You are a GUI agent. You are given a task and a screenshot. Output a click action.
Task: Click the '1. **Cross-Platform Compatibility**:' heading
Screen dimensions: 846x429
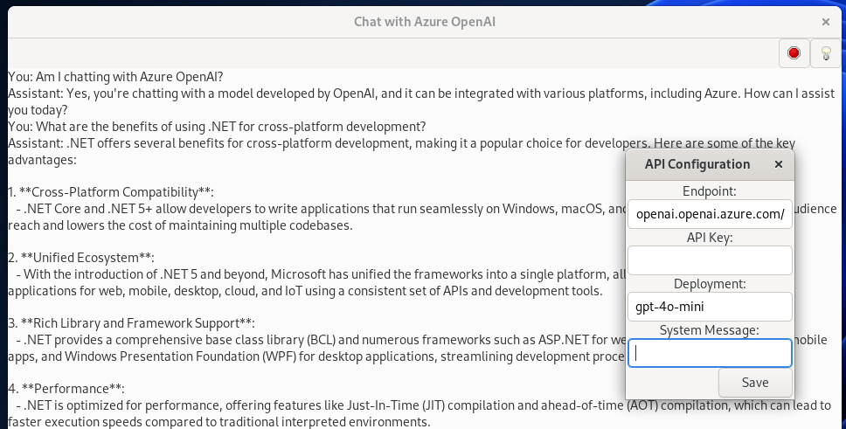click(x=111, y=192)
